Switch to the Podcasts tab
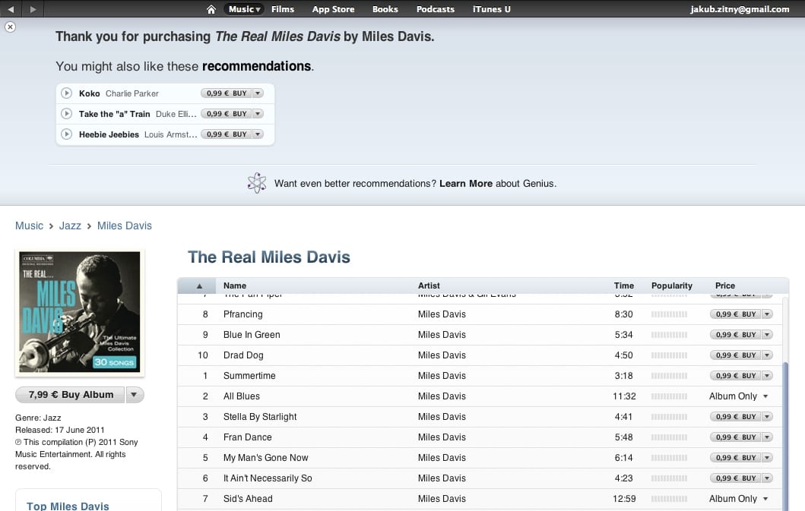This screenshot has height=511, width=805. (435, 9)
